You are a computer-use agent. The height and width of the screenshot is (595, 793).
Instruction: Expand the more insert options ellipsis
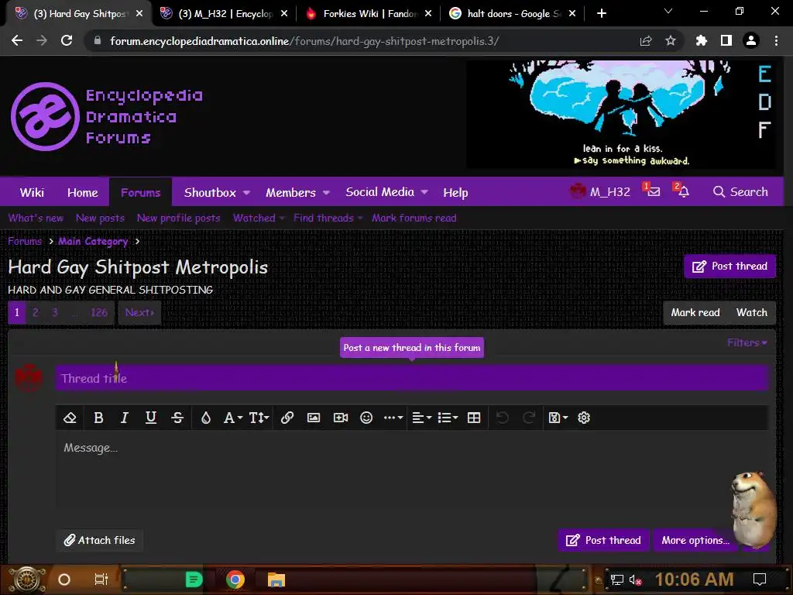(393, 418)
